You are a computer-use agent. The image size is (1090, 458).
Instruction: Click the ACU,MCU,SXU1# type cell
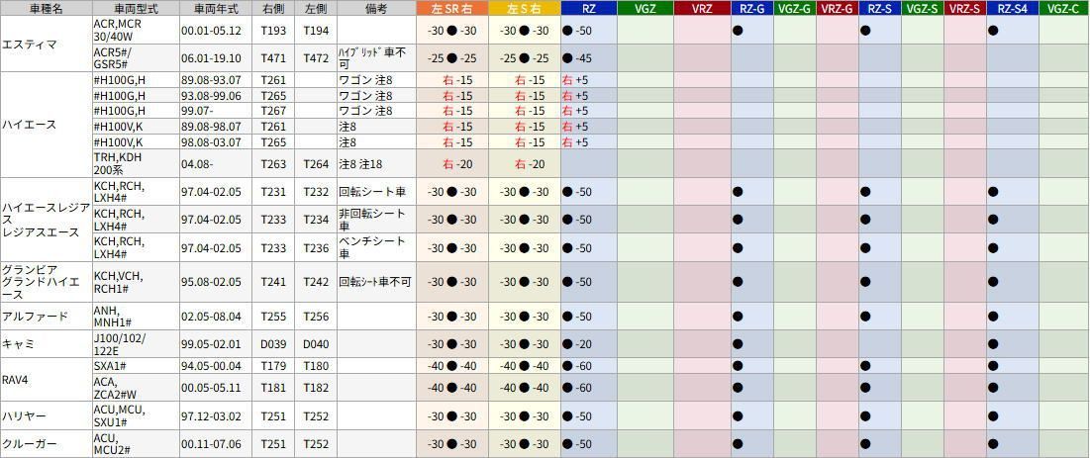click(136, 415)
